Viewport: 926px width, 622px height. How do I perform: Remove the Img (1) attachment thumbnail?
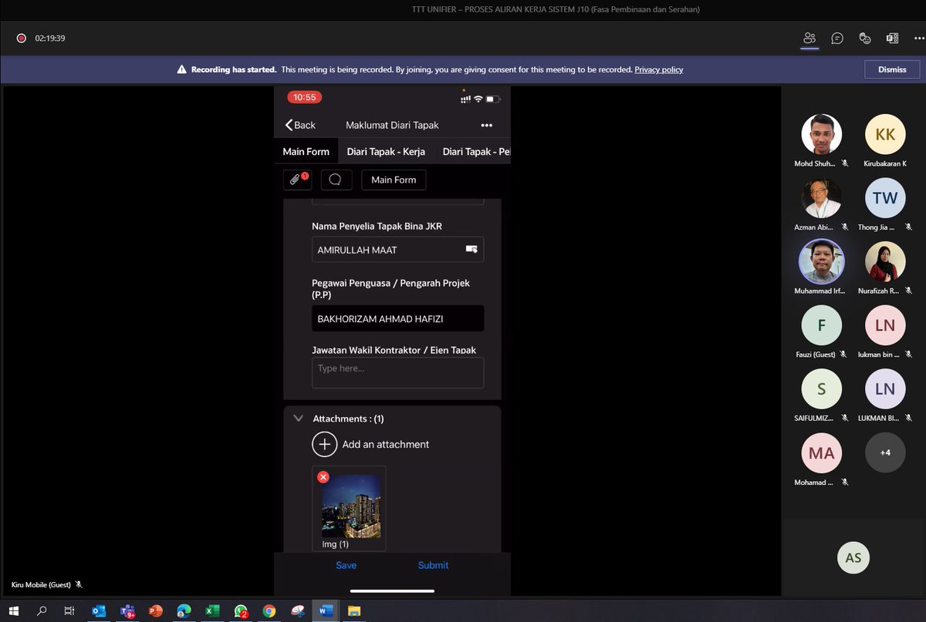tap(323, 476)
